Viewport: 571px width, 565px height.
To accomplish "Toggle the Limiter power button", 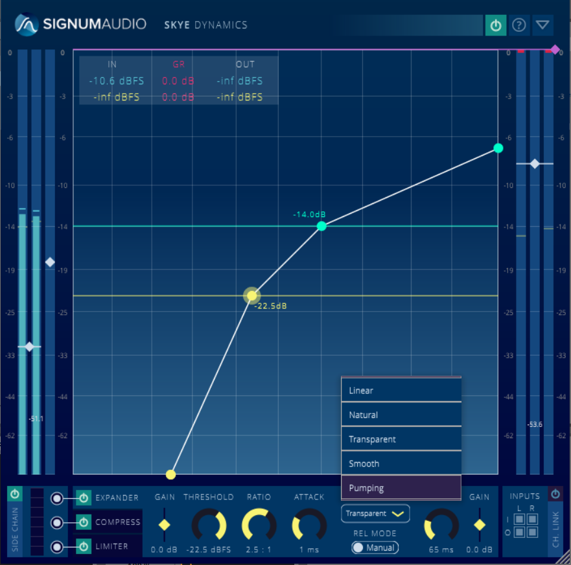I will [84, 547].
